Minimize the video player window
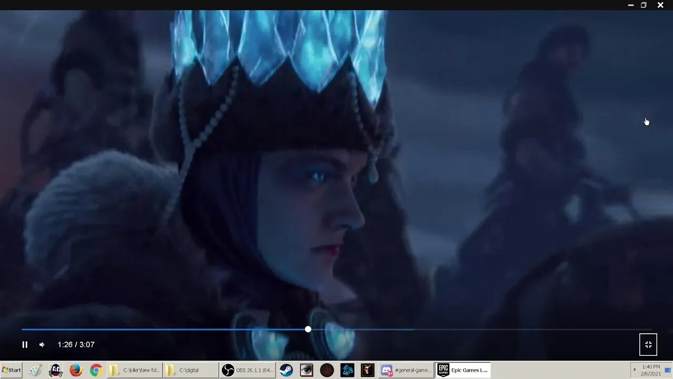Viewport: 673px width, 379px height. point(631,5)
